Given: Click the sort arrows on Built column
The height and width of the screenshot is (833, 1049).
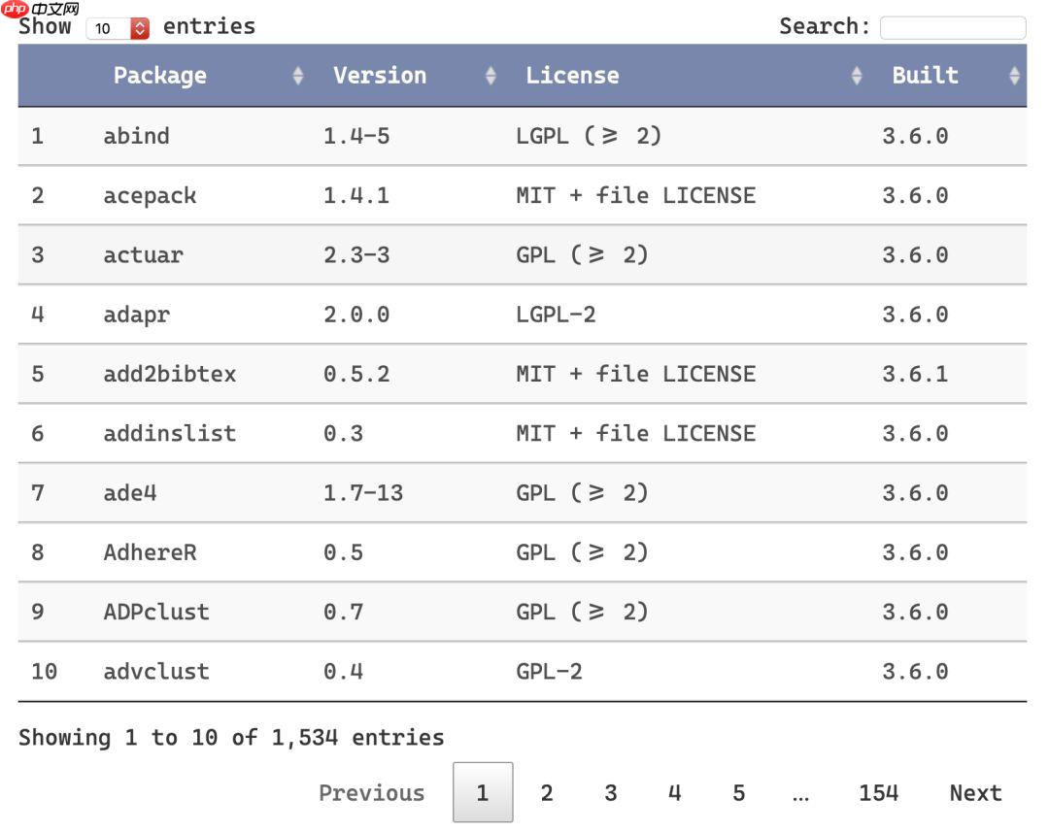Looking at the screenshot, I should point(1016,75).
